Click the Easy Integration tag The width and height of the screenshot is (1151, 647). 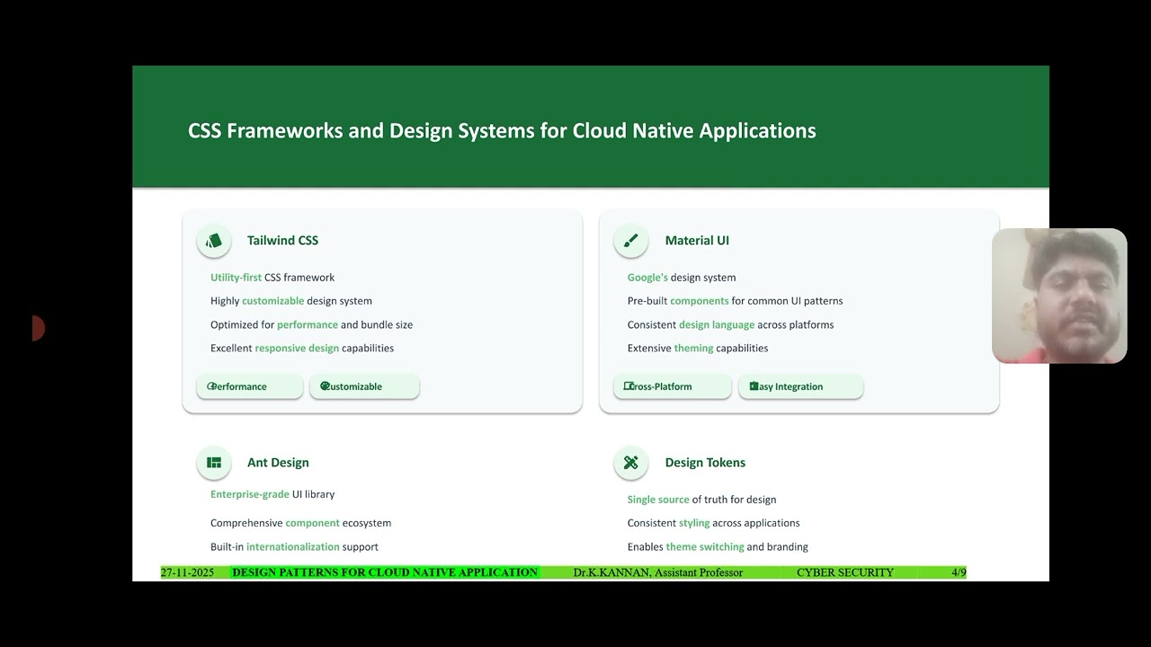tap(800, 386)
